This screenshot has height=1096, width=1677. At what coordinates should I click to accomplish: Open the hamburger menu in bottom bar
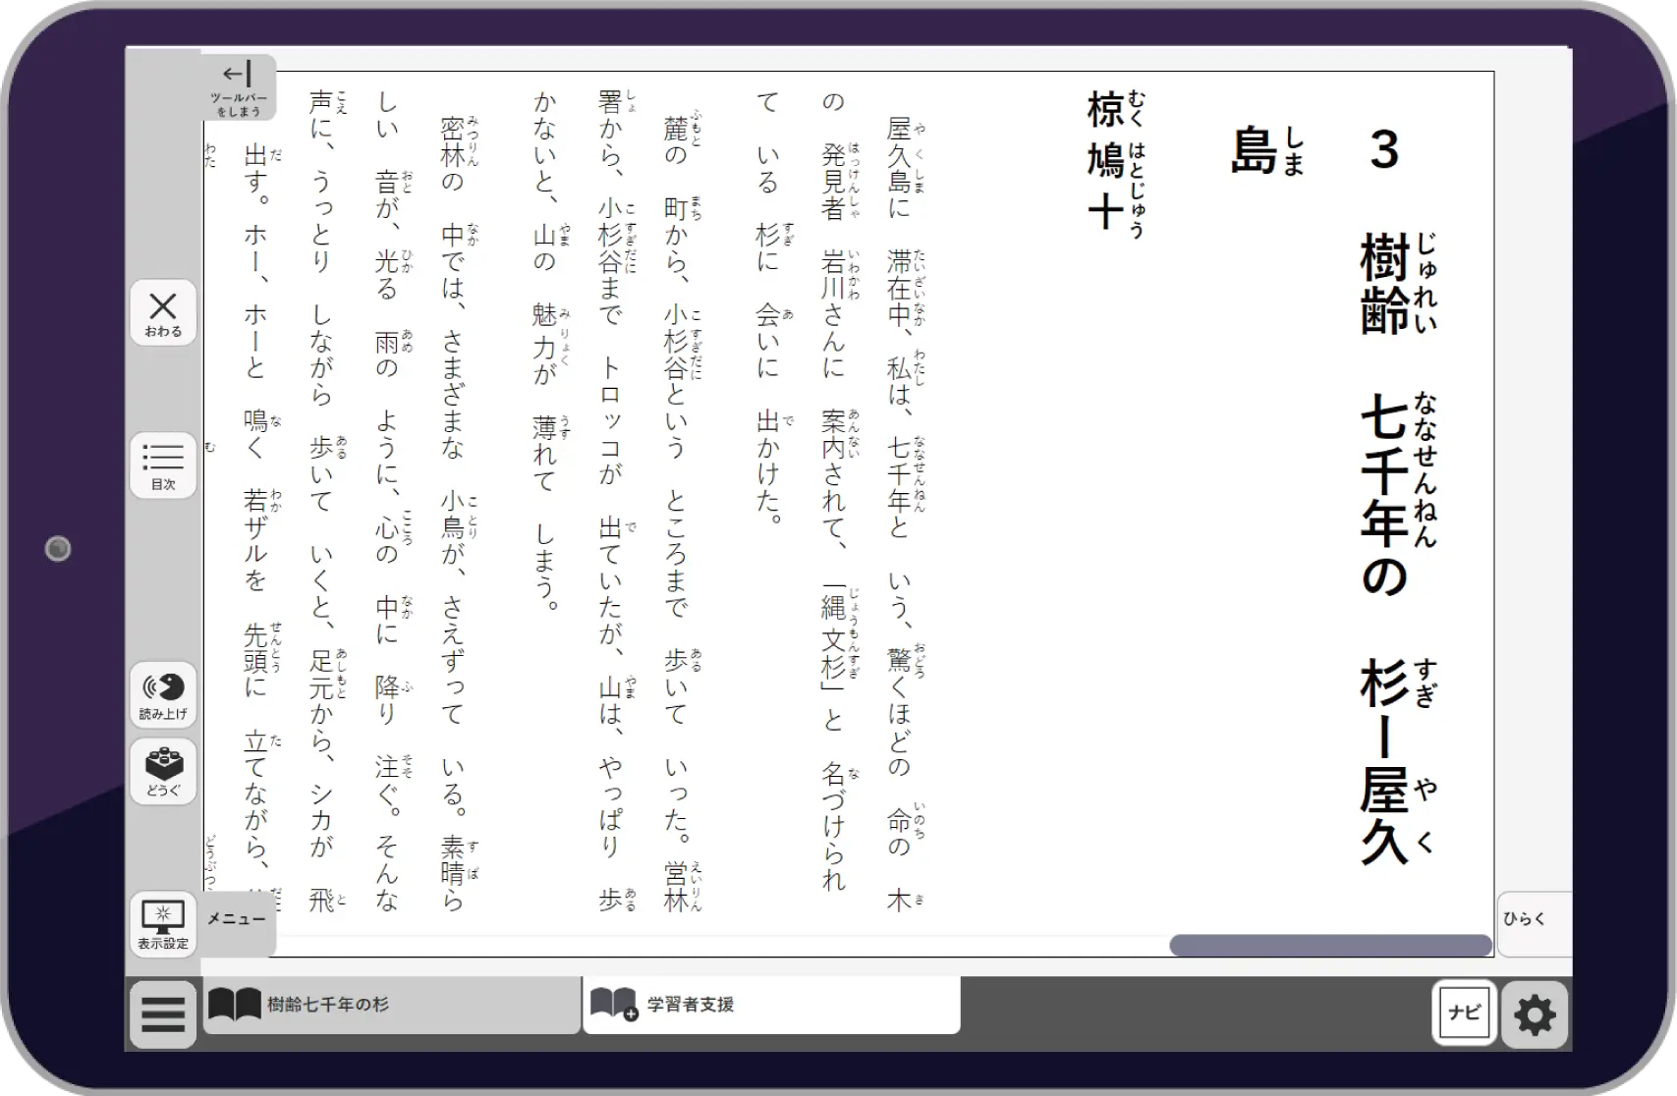tap(163, 1014)
